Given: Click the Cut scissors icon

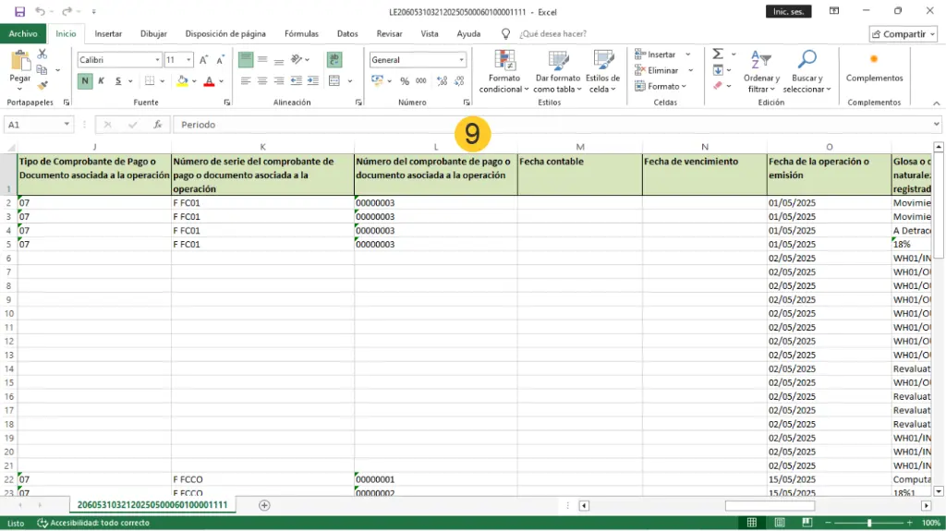Looking at the screenshot, I should [x=42, y=54].
